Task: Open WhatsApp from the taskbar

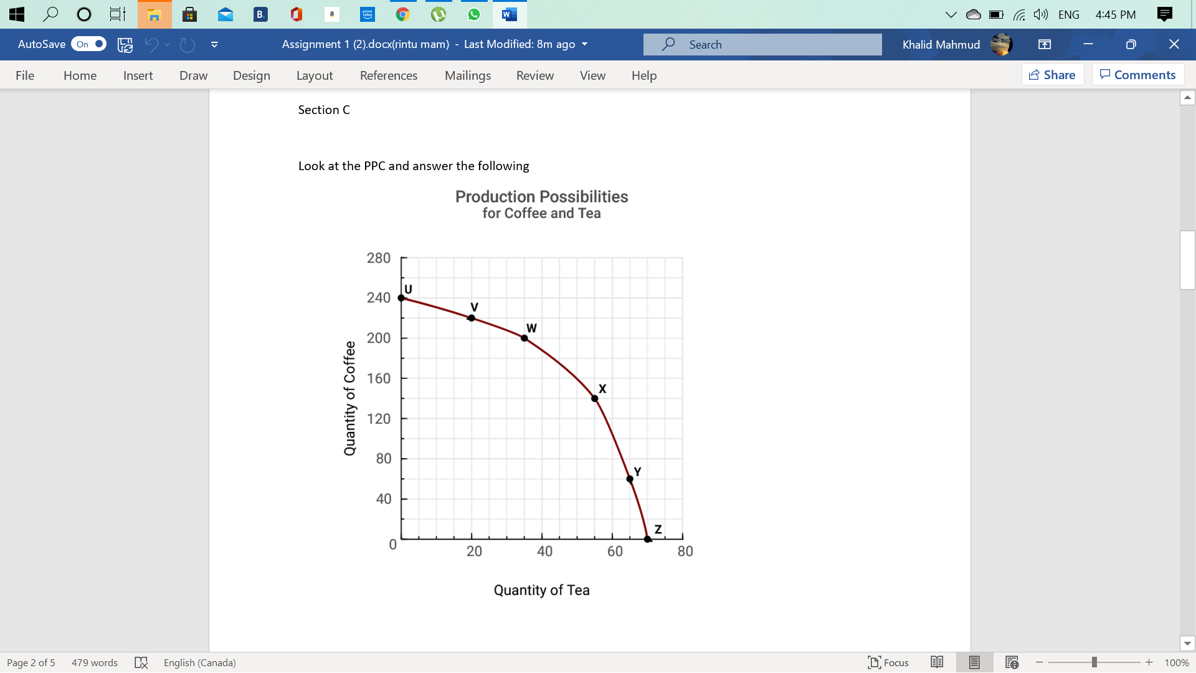Action: pyautogui.click(x=474, y=14)
